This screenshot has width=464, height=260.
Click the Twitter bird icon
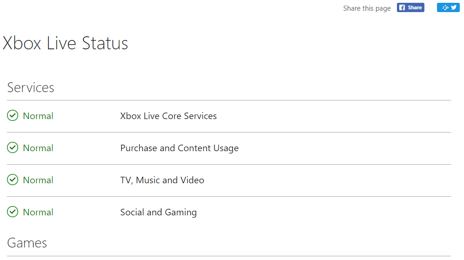tap(454, 8)
